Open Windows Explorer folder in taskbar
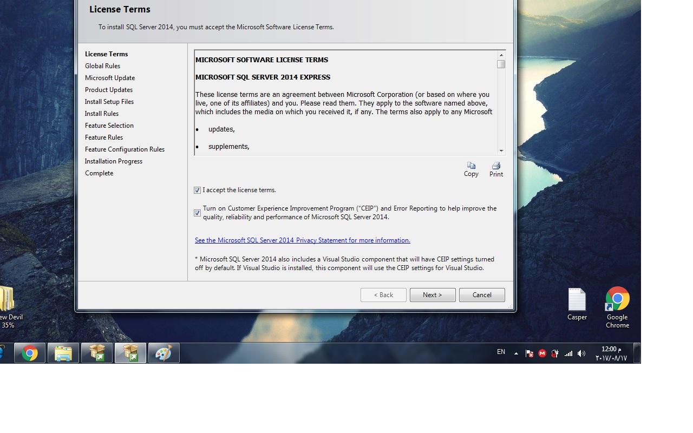 (x=63, y=353)
